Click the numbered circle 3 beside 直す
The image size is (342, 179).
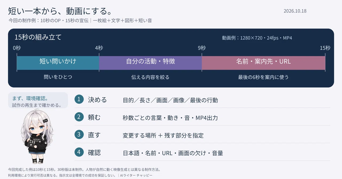79,134
